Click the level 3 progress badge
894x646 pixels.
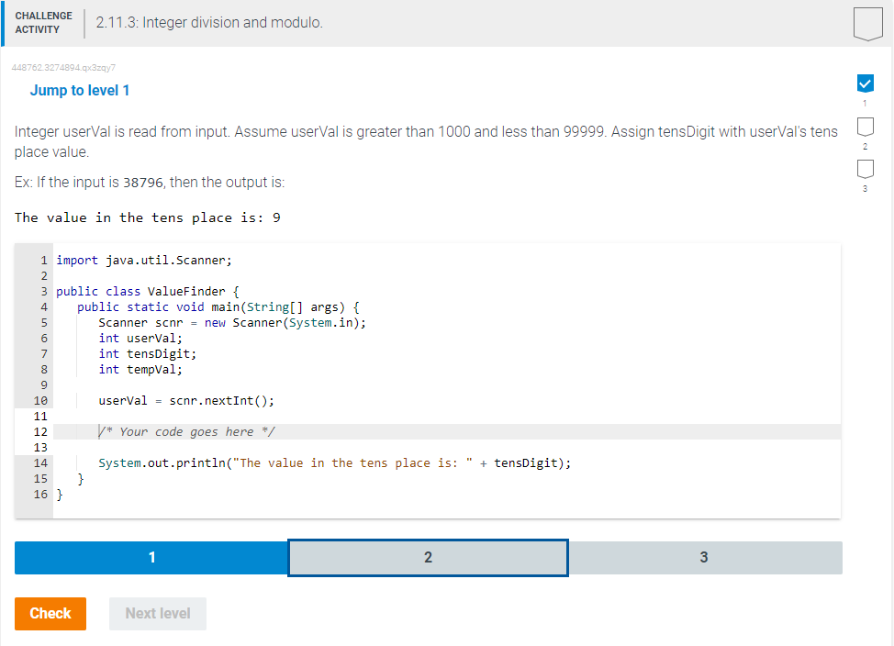[864, 170]
